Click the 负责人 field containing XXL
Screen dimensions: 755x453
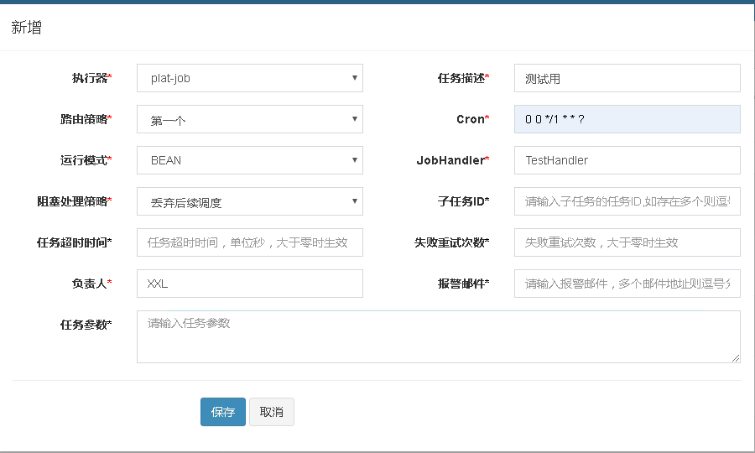[250, 284]
